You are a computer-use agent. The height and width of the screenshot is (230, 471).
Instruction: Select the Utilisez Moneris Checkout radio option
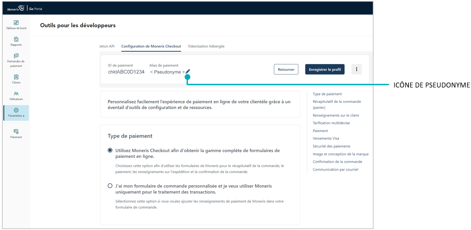[x=110, y=150]
